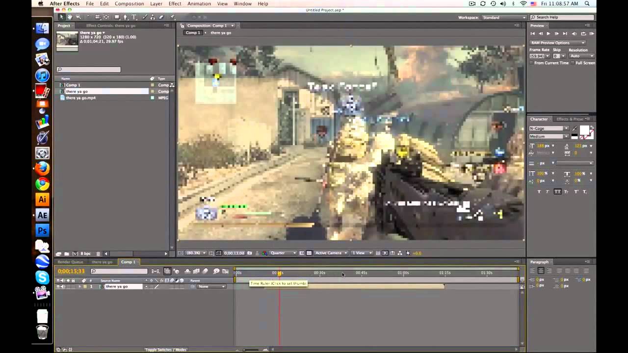Select the Selection arrow tool
The height and width of the screenshot is (353, 628).
[x=61, y=17]
